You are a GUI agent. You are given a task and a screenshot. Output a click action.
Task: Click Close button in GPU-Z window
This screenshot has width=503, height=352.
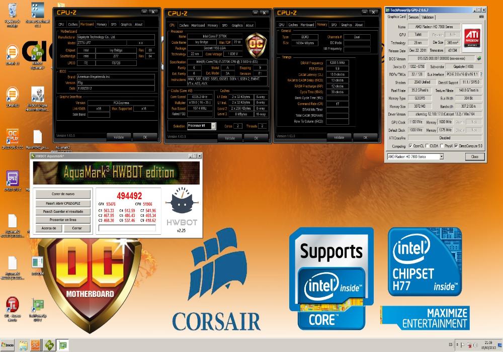click(x=475, y=157)
